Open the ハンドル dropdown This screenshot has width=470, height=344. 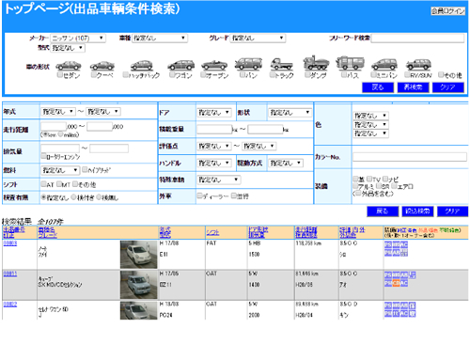click(x=214, y=163)
